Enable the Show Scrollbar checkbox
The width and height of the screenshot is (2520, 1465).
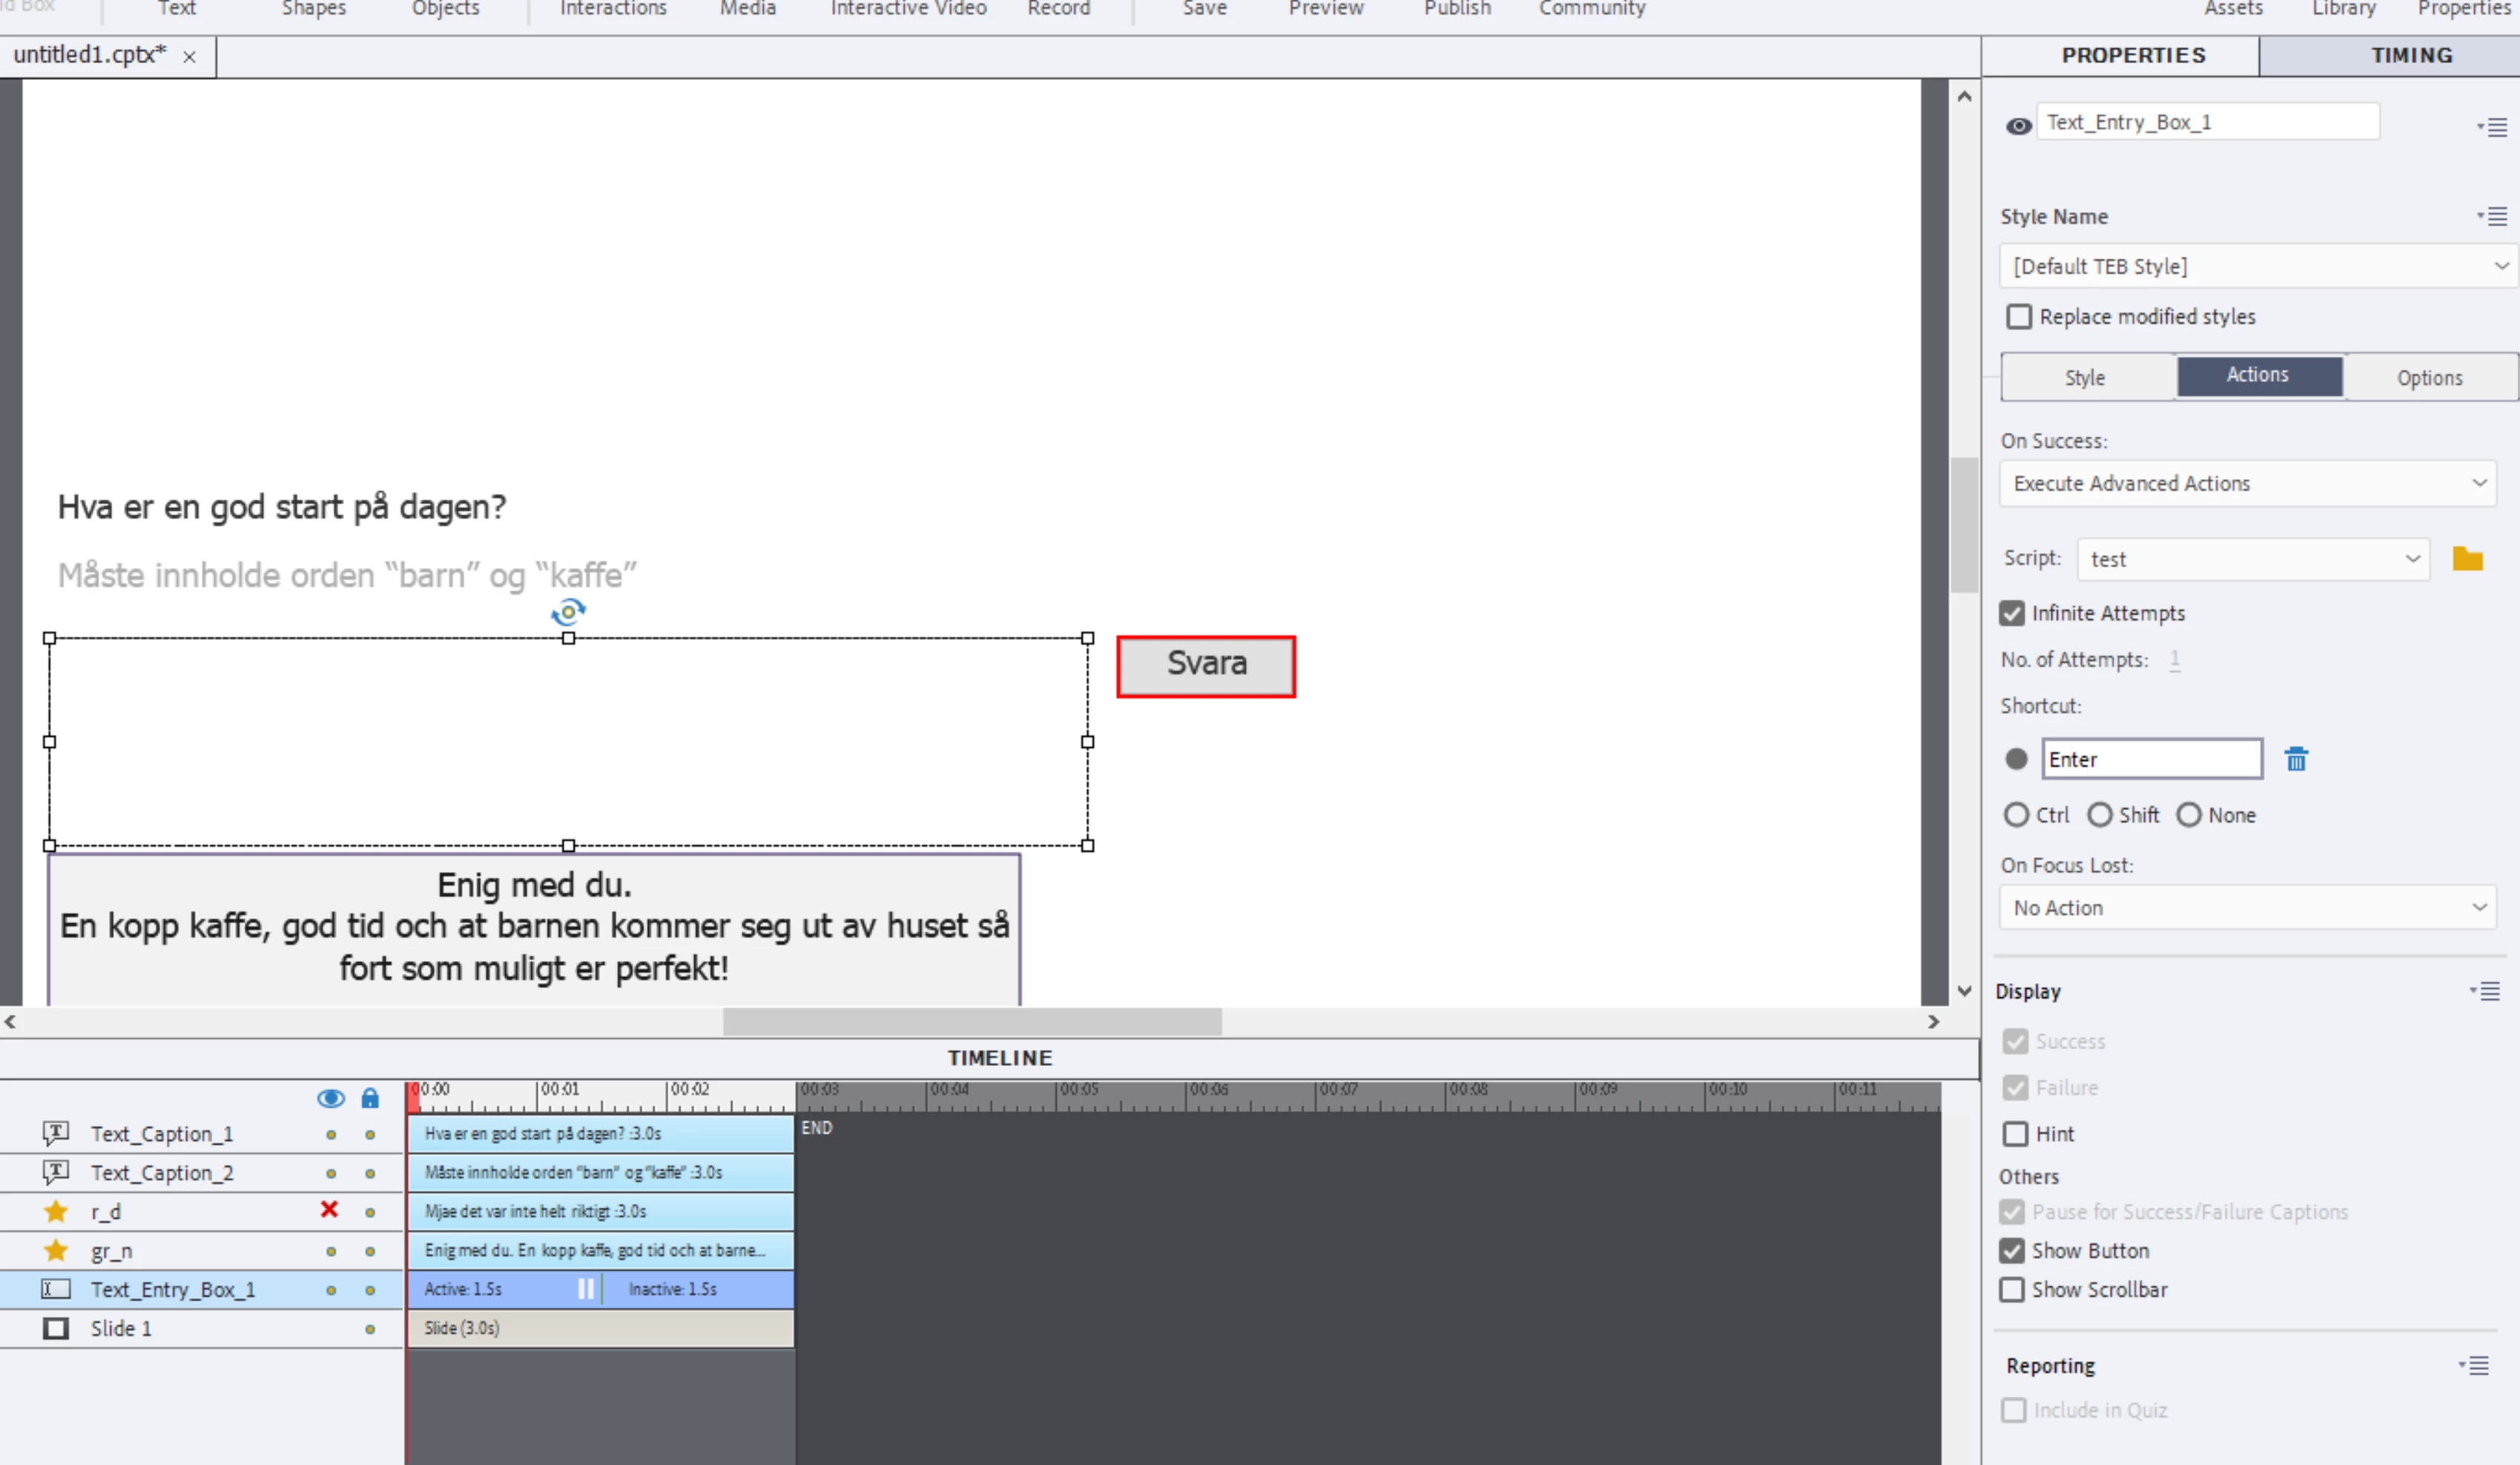(x=2012, y=1289)
